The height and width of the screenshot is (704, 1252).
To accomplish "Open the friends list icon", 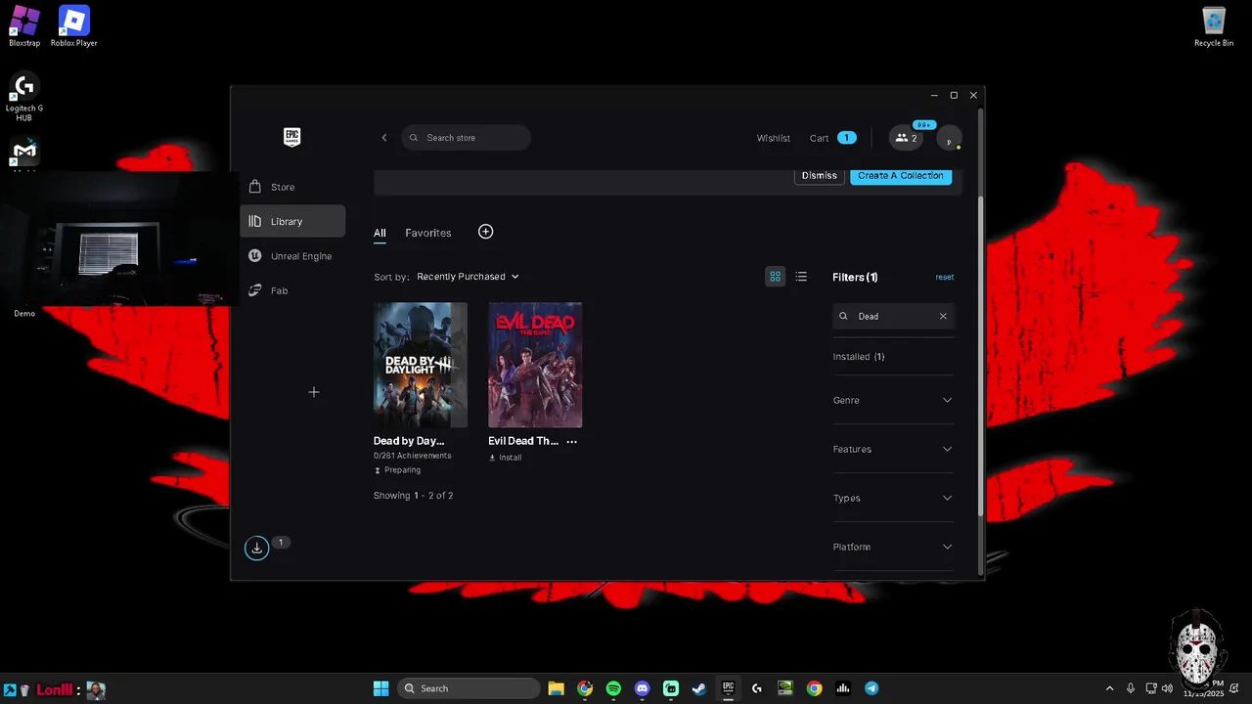I will point(907,138).
